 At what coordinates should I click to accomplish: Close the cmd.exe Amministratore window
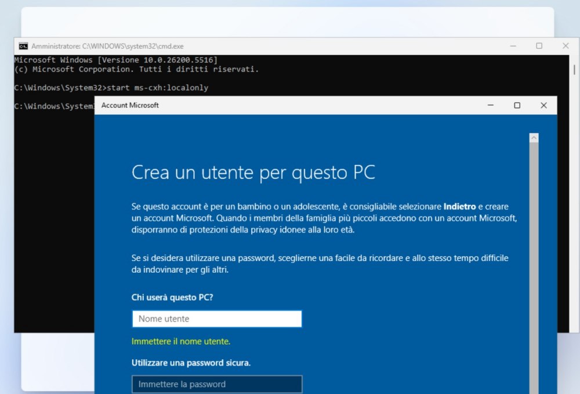[565, 46]
